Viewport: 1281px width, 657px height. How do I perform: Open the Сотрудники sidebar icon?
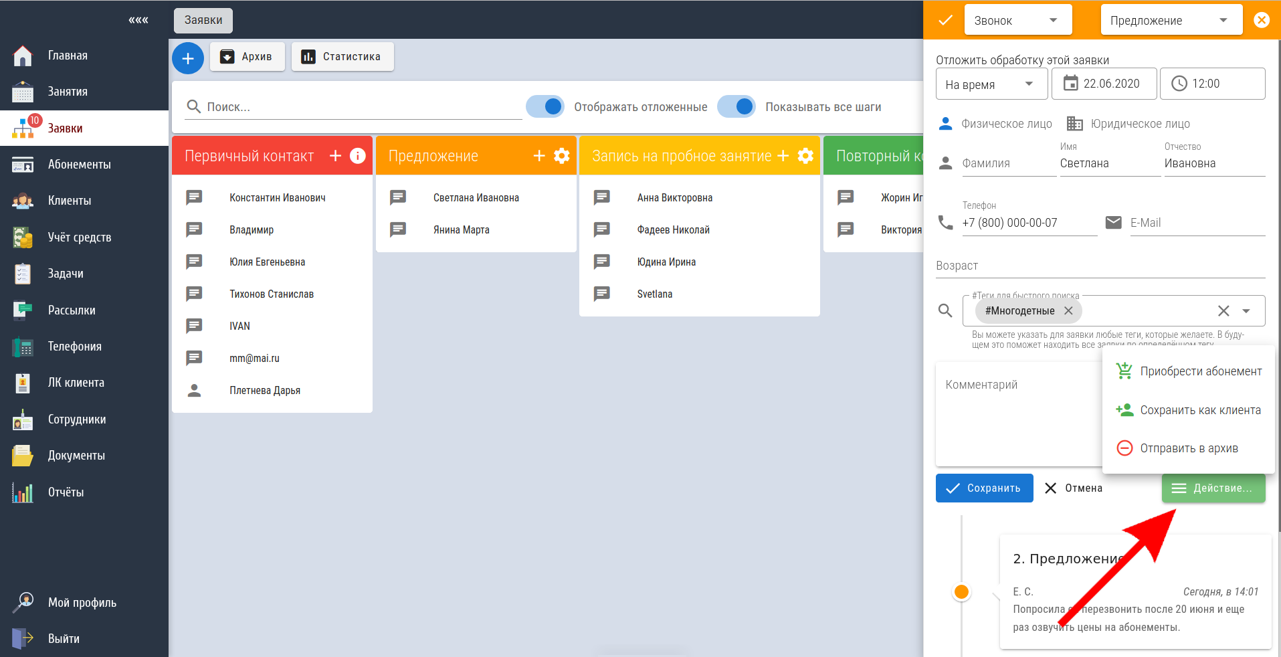click(x=23, y=419)
